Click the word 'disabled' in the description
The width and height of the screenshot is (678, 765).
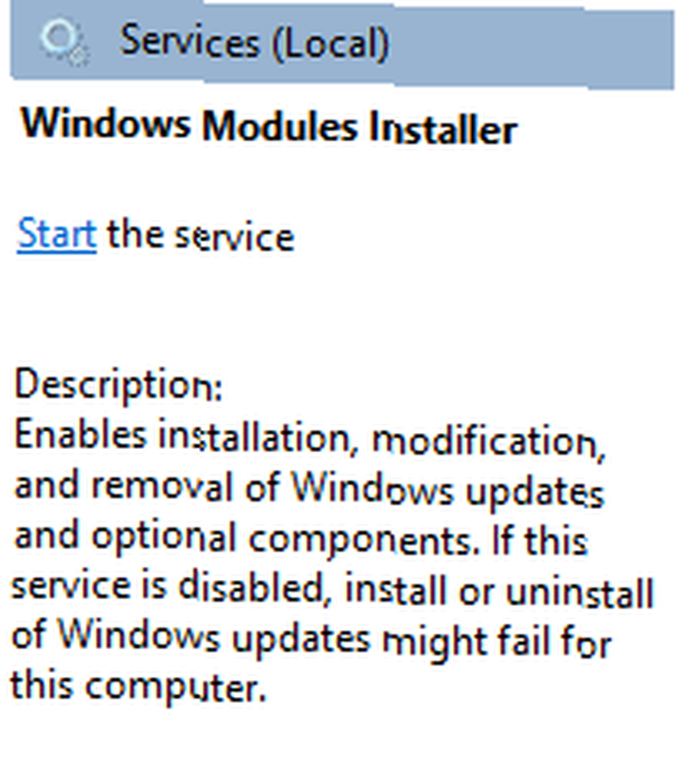coord(252,588)
